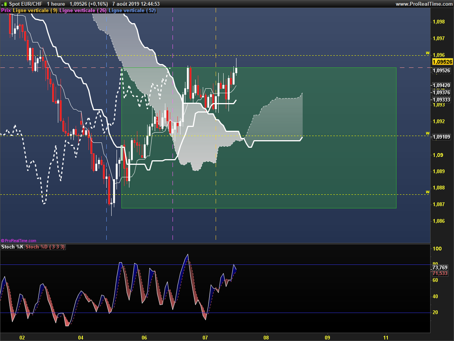Screen dimensions: 454x341
Task: Click the 1,097 price axis value
Action: click(x=439, y=38)
